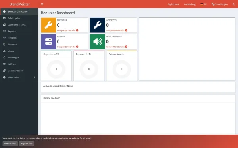This screenshot has height=148, width=238.
Task: Click the green Sprachanrufe speaker icon
Action: point(98,41)
